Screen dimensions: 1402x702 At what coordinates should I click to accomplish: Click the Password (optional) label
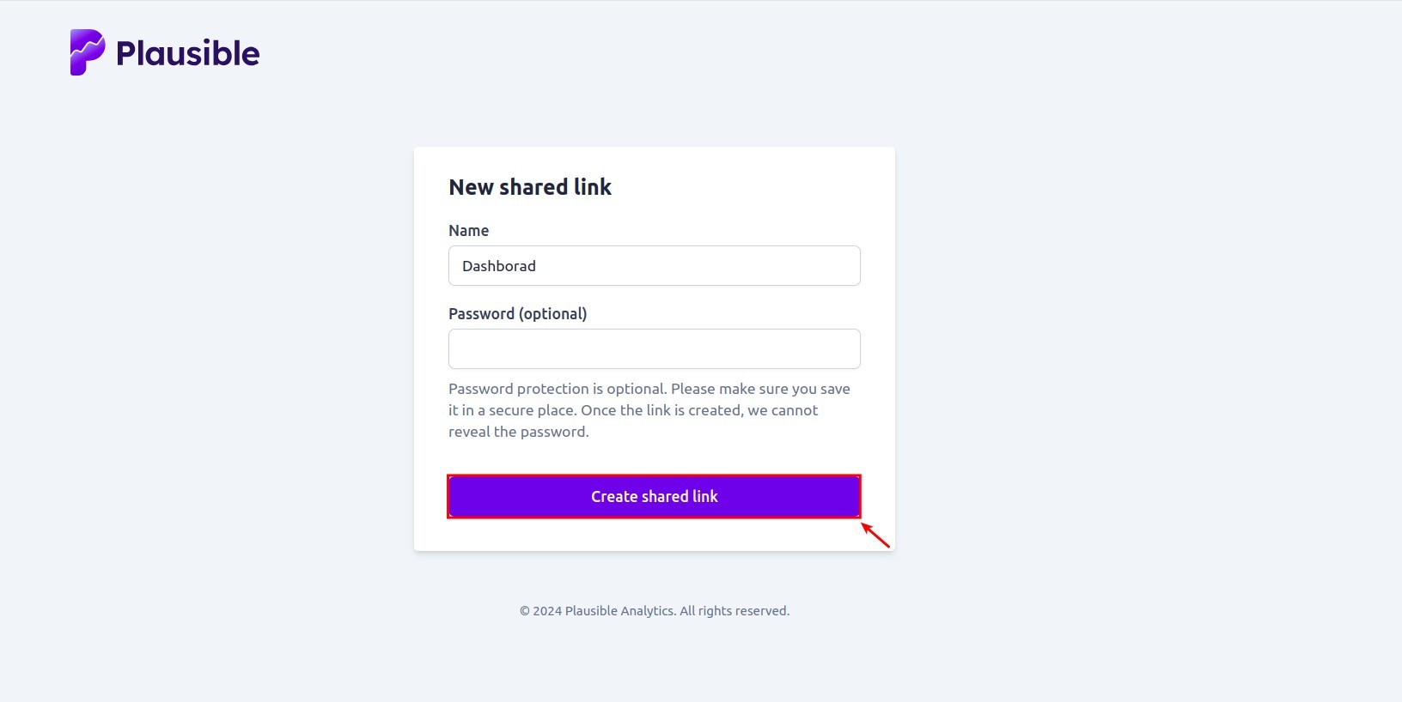[x=517, y=313]
